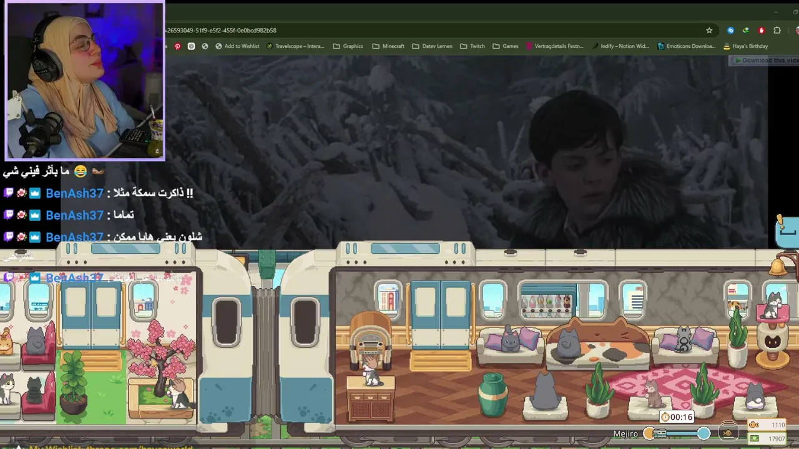Click the wooden jukebox in the train car
This screenshot has width=799, height=449.
pyautogui.click(x=371, y=340)
